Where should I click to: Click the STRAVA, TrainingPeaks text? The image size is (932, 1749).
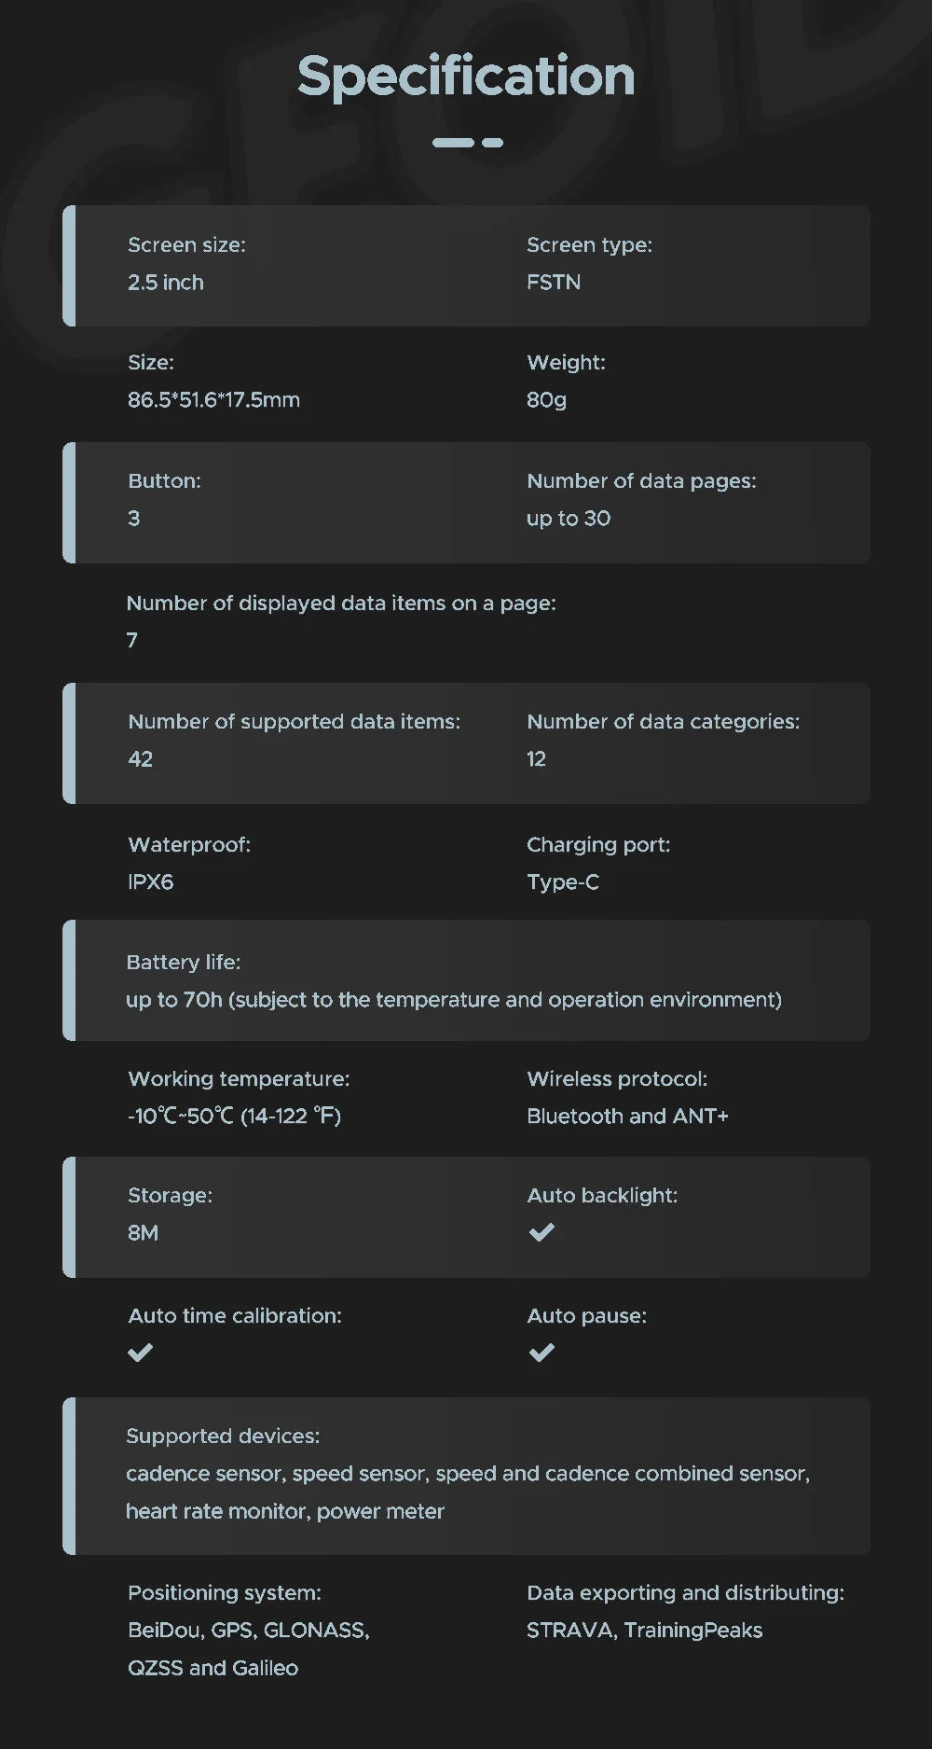[644, 1631]
